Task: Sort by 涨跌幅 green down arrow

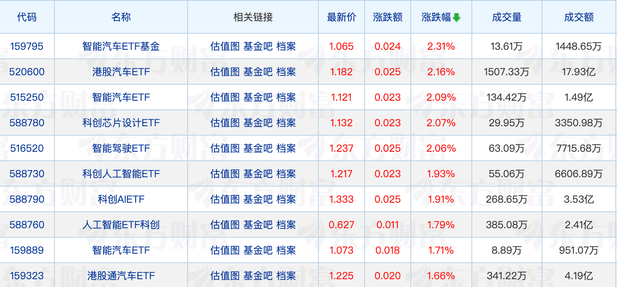Action: [457, 18]
